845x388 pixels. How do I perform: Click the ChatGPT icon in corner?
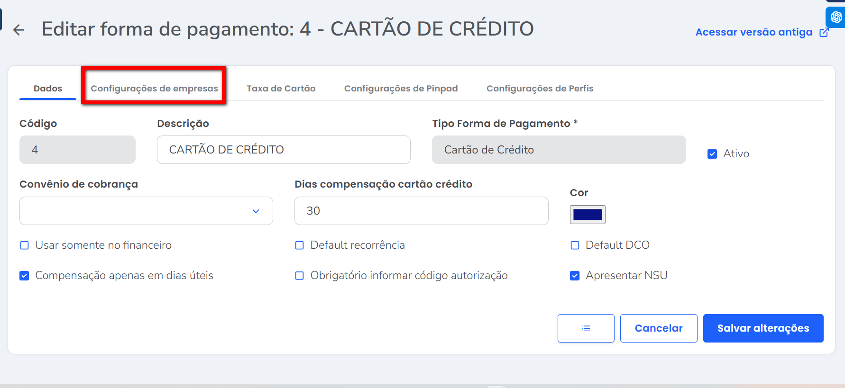[836, 18]
